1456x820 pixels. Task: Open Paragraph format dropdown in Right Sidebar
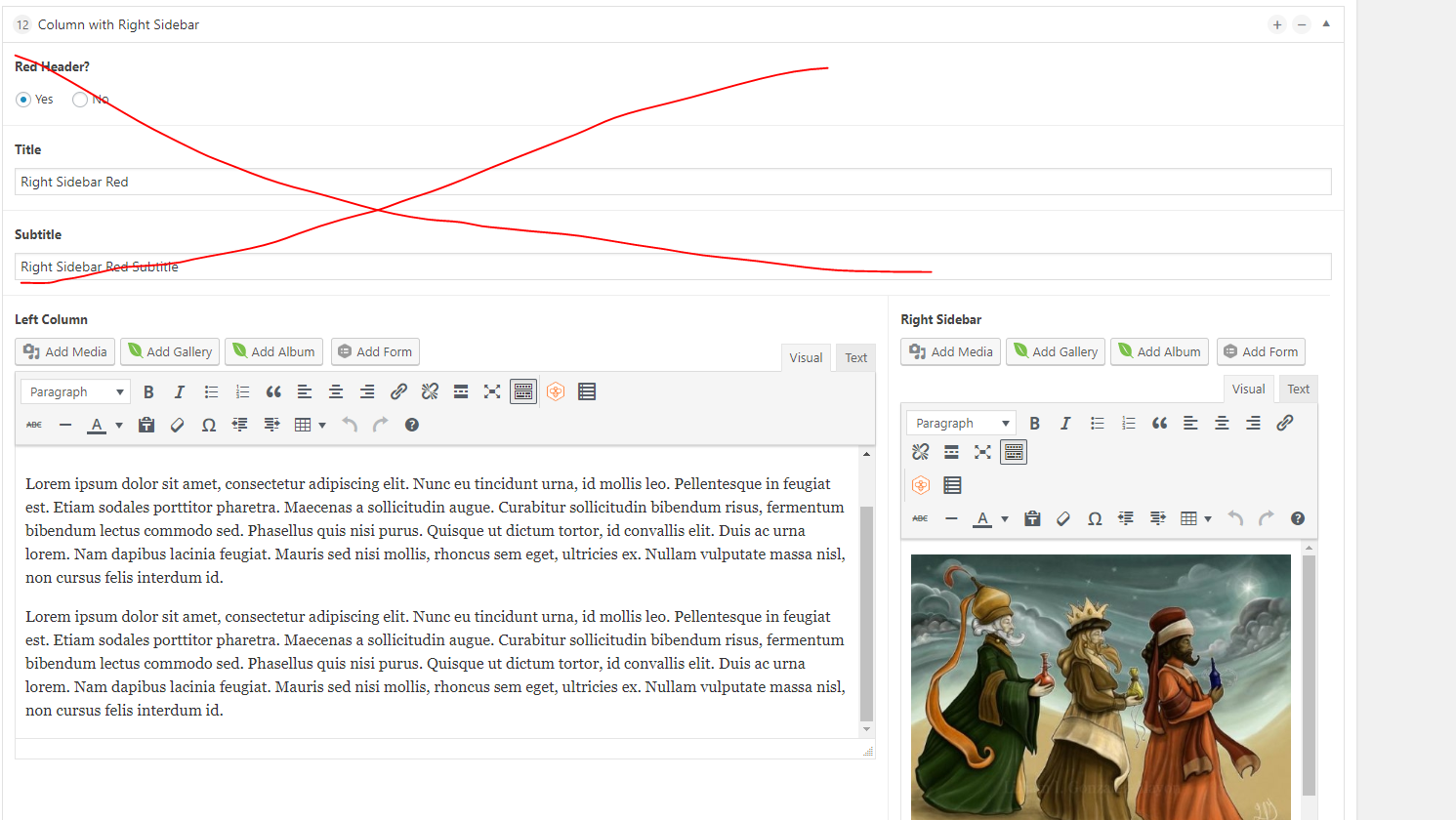point(961,423)
